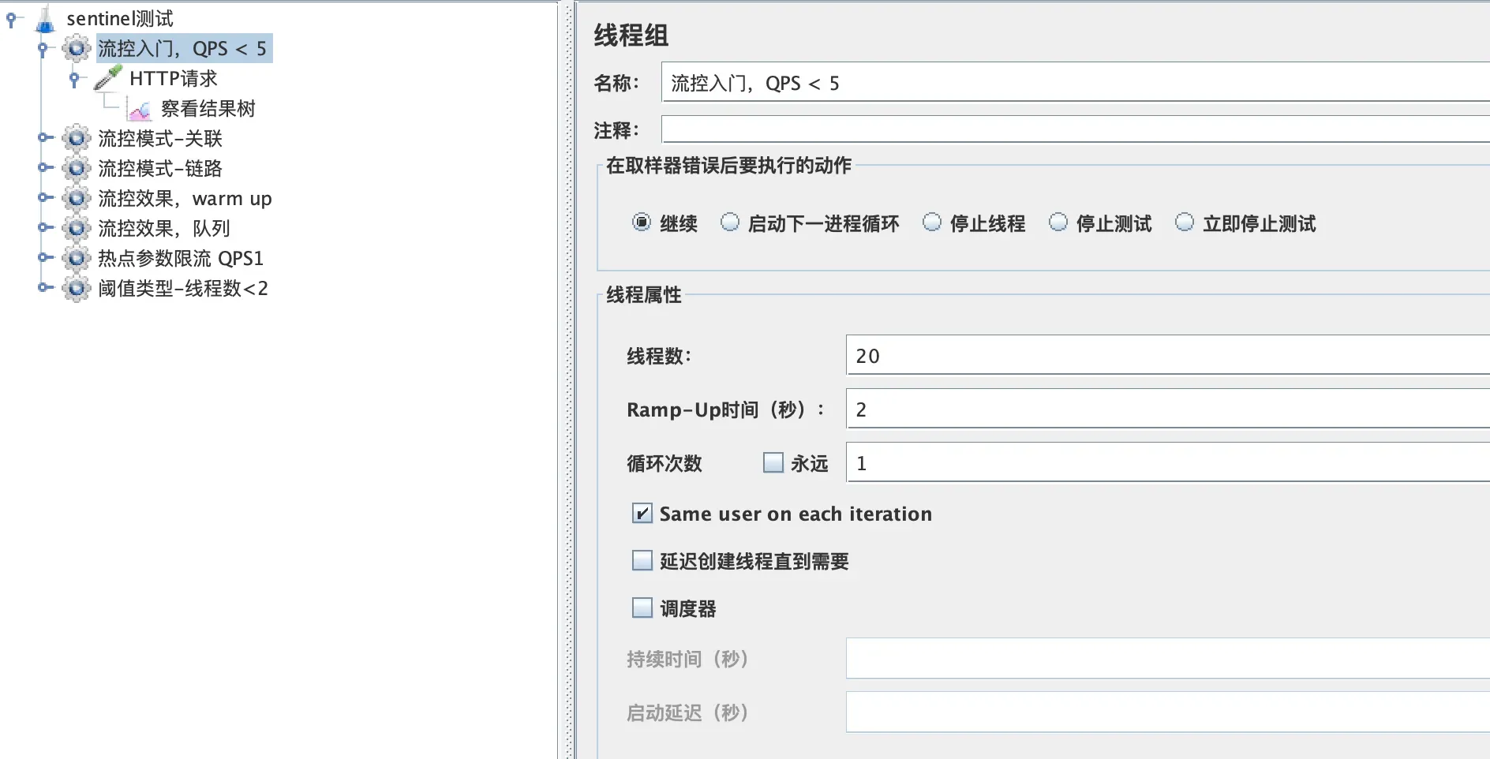Image resolution: width=1490 pixels, height=759 pixels.
Task: Select the sentinel测试 tree item
Action: pyautogui.click(x=120, y=18)
